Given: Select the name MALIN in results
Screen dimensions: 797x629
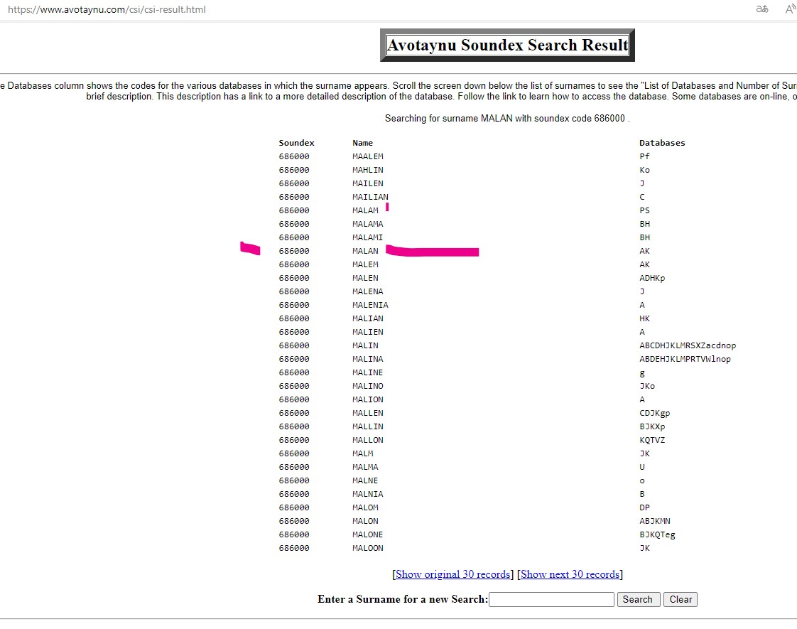Looking at the screenshot, I should (365, 345).
